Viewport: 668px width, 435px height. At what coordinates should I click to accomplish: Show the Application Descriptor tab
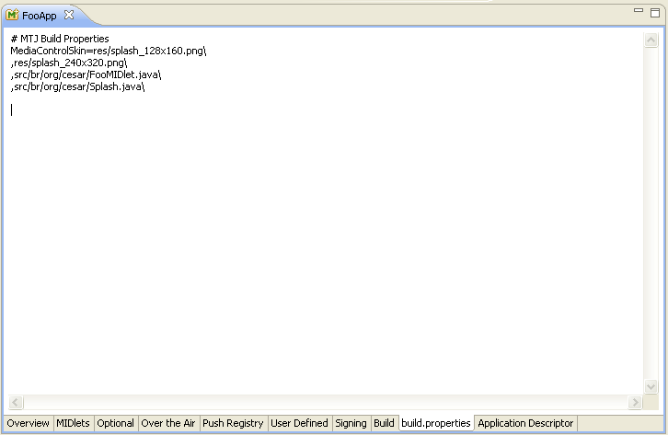coord(525,423)
